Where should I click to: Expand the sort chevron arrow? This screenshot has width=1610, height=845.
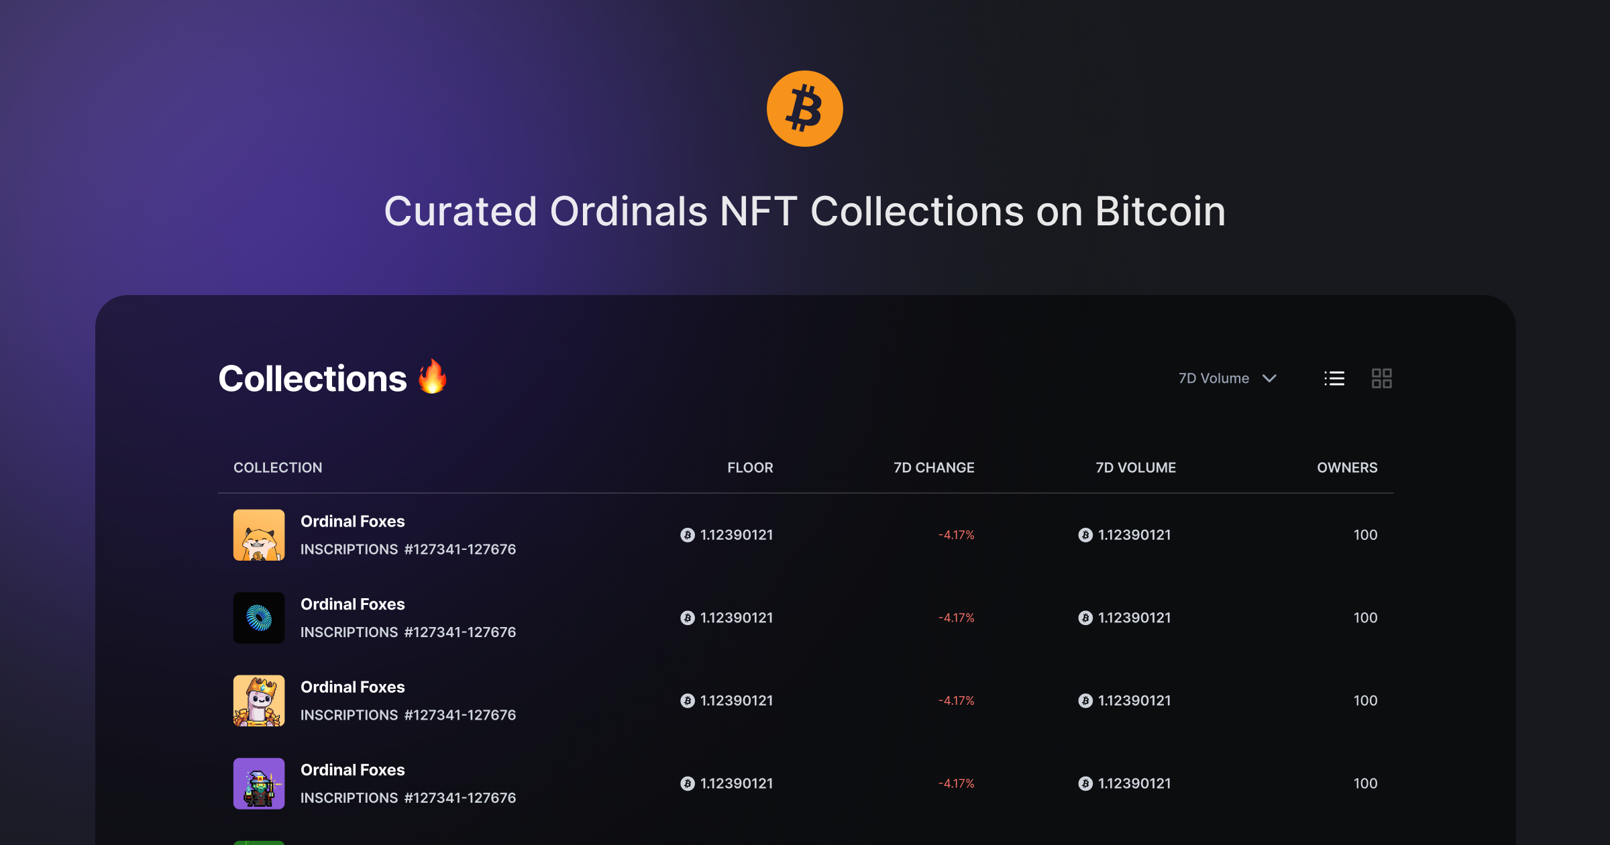pos(1269,378)
